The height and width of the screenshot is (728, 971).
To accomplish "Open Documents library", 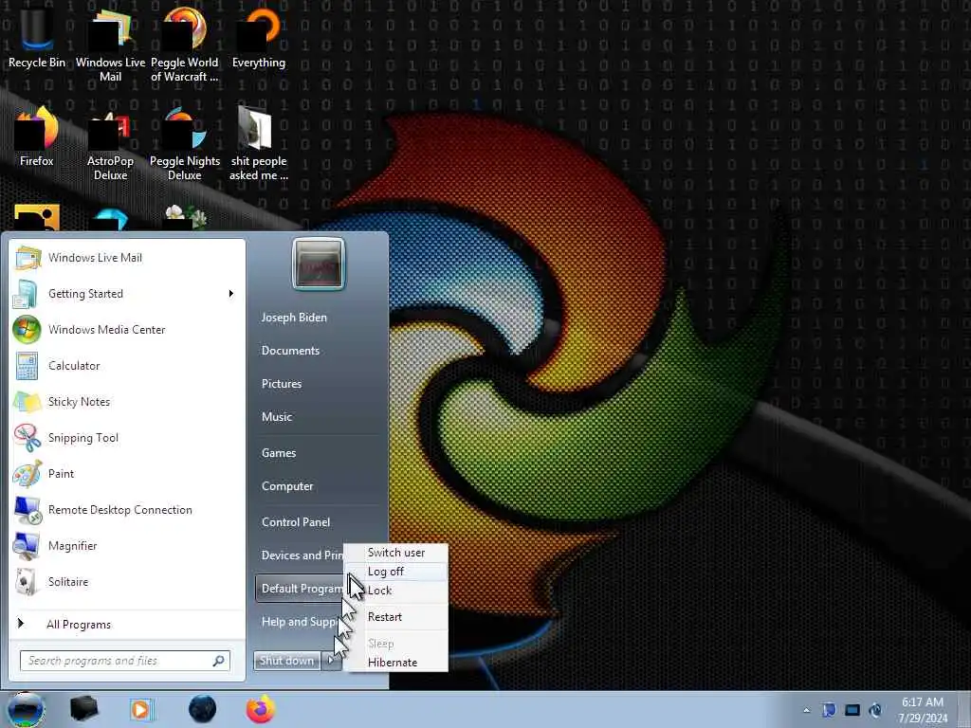I will (290, 351).
